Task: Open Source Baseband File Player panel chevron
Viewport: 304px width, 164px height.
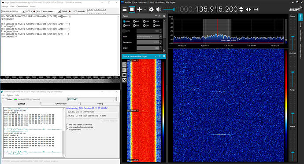Action: 156,56
